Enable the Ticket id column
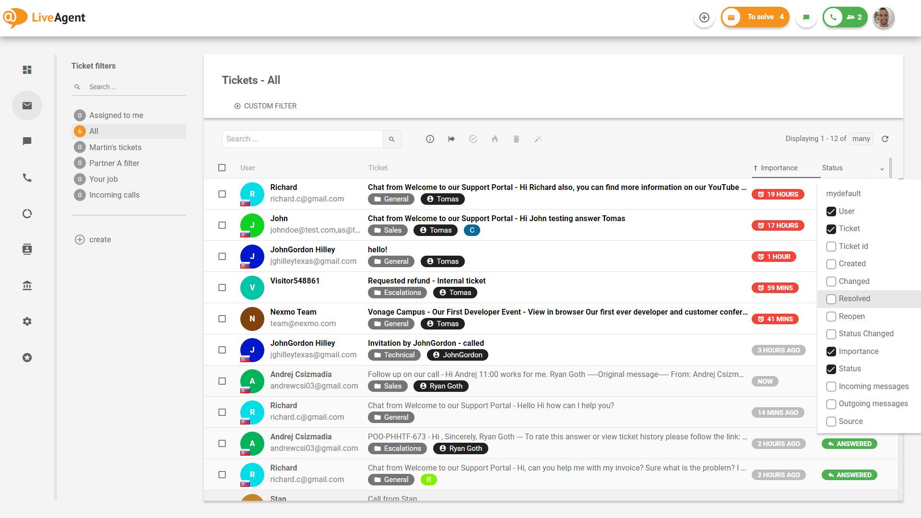Viewport: 921px width, 518px height. tap(831, 247)
